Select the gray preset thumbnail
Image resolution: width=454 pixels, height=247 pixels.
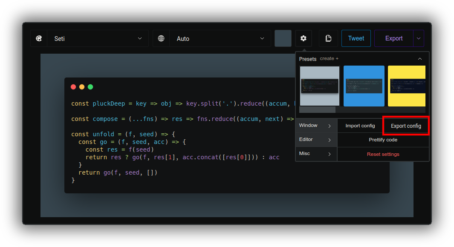pyautogui.click(x=320, y=86)
